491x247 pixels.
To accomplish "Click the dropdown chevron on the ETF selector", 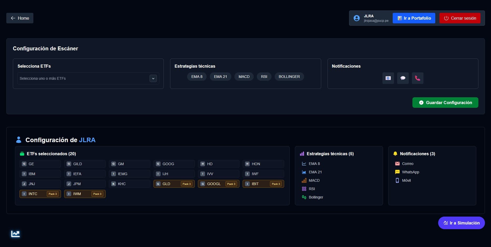I will click(x=153, y=78).
